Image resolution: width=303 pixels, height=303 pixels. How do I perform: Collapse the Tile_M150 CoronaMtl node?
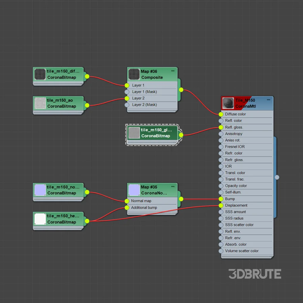(269, 100)
